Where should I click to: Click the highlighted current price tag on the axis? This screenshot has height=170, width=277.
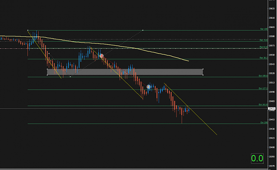pos(272,108)
